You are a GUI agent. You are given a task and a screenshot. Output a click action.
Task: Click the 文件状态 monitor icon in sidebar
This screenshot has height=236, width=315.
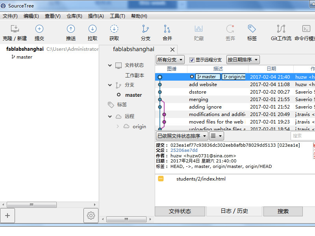click(119, 65)
